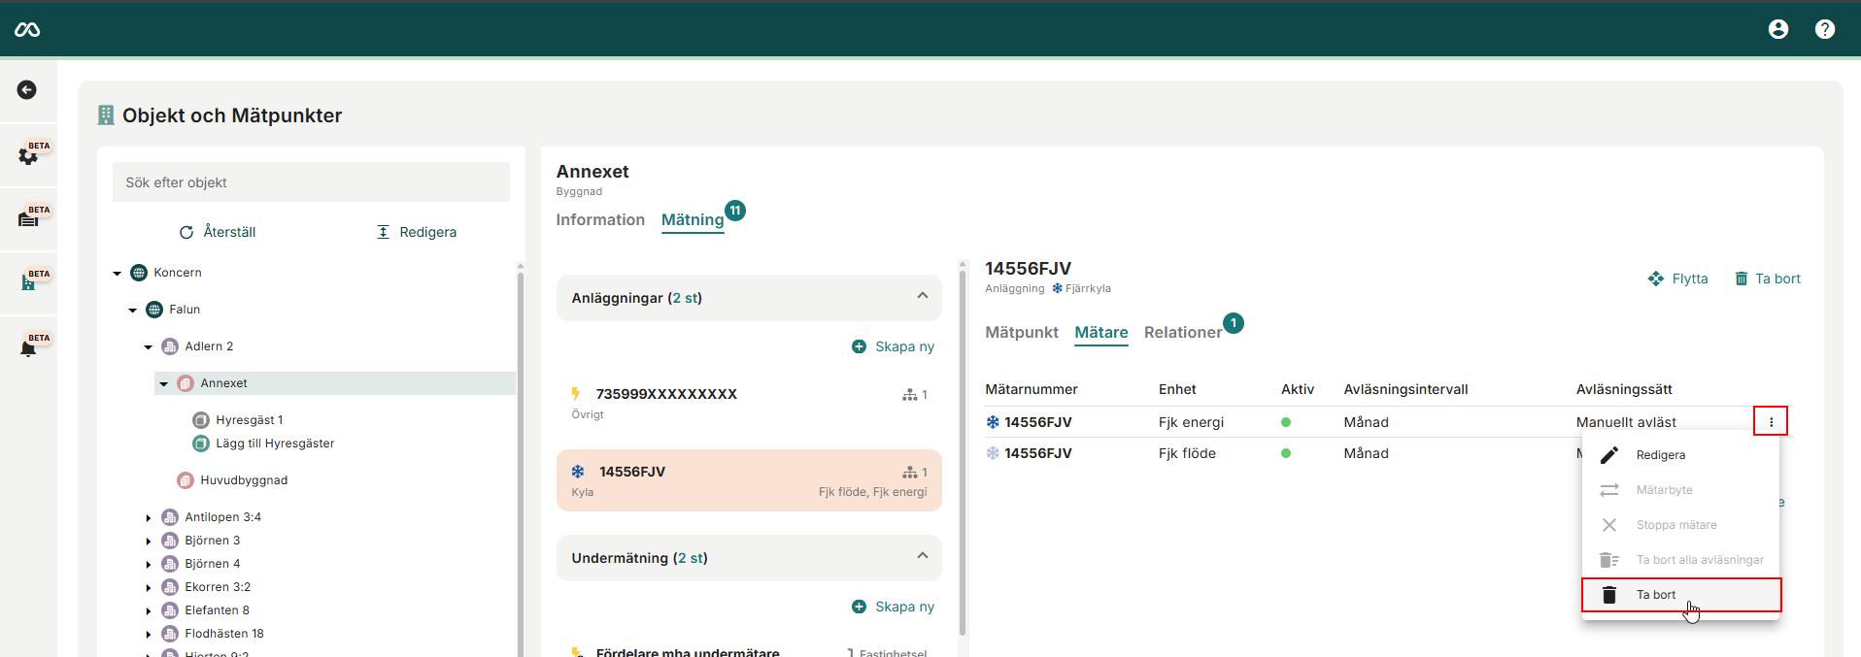Click Skapa ny under Anläggningar
Image resolution: width=1861 pixels, height=657 pixels.
pyautogui.click(x=893, y=346)
